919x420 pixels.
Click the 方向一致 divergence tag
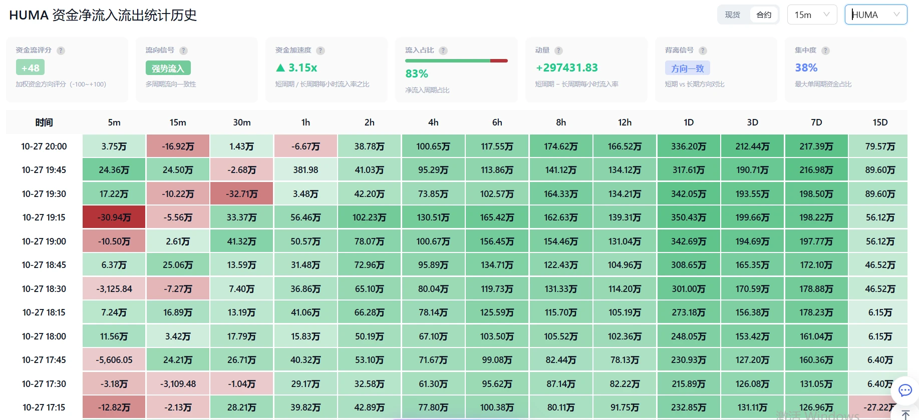[x=688, y=68]
